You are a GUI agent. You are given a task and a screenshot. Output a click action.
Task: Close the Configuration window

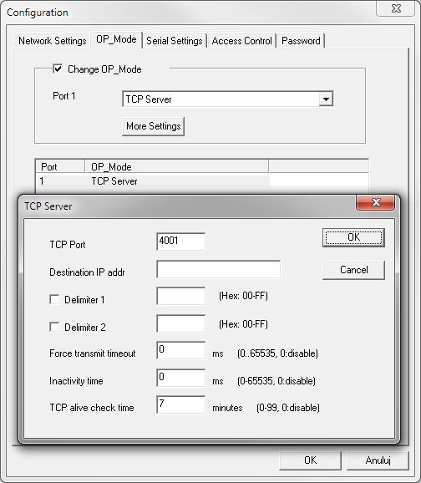coord(396,8)
